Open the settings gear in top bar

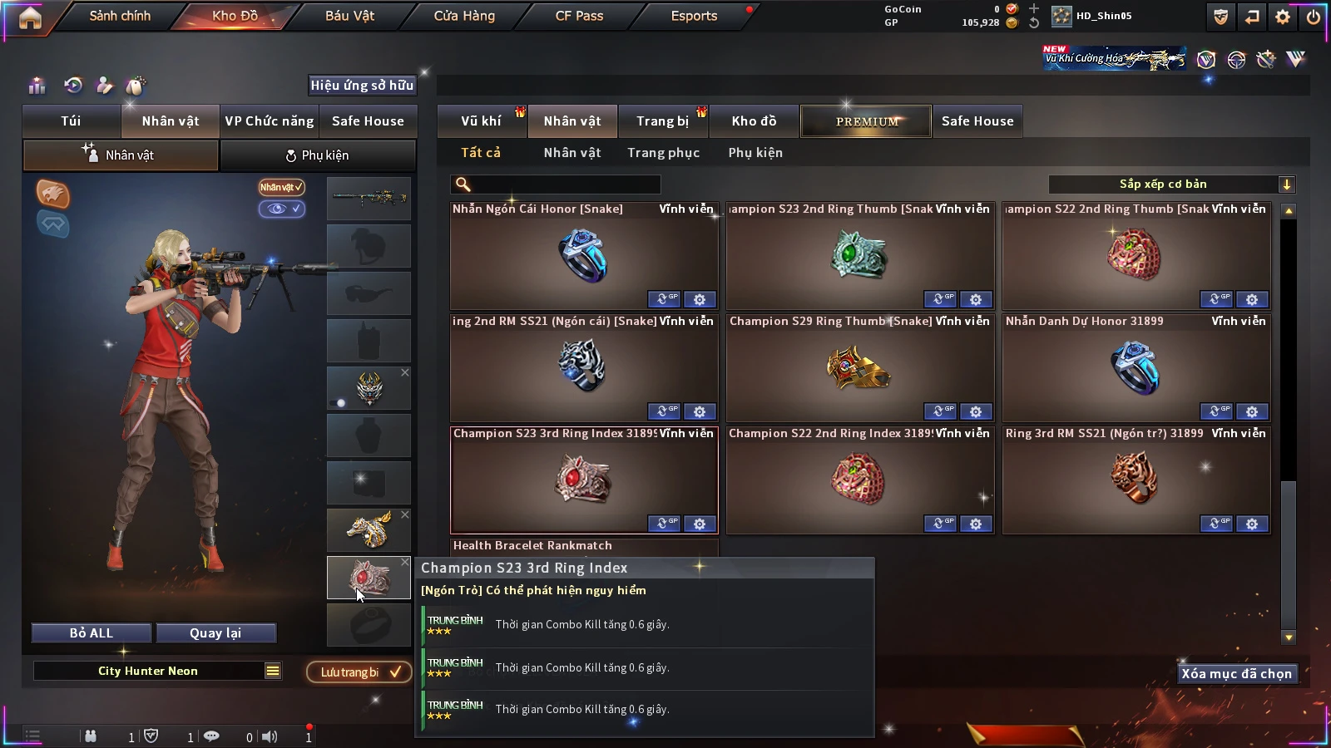(1283, 17)
